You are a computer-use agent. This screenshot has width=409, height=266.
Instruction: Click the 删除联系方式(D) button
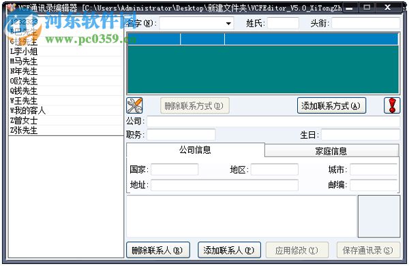[195, 105]
